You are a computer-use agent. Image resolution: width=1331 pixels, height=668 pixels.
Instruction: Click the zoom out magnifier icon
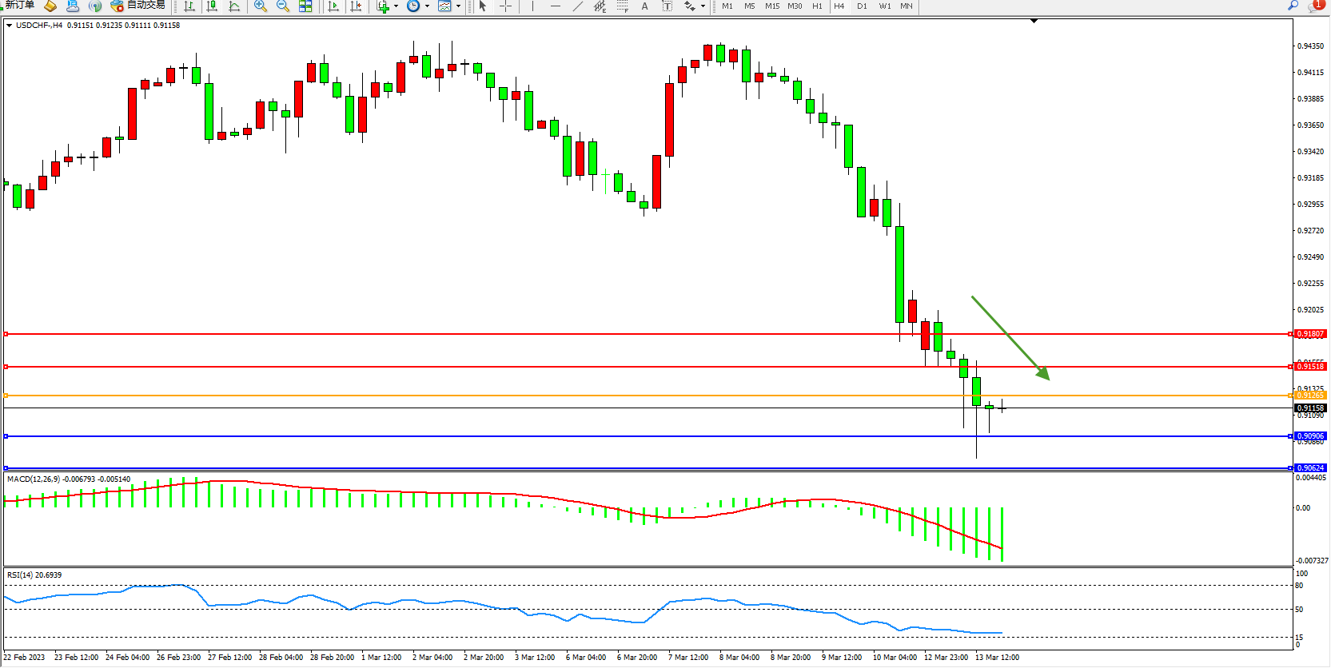coord(282,6)
